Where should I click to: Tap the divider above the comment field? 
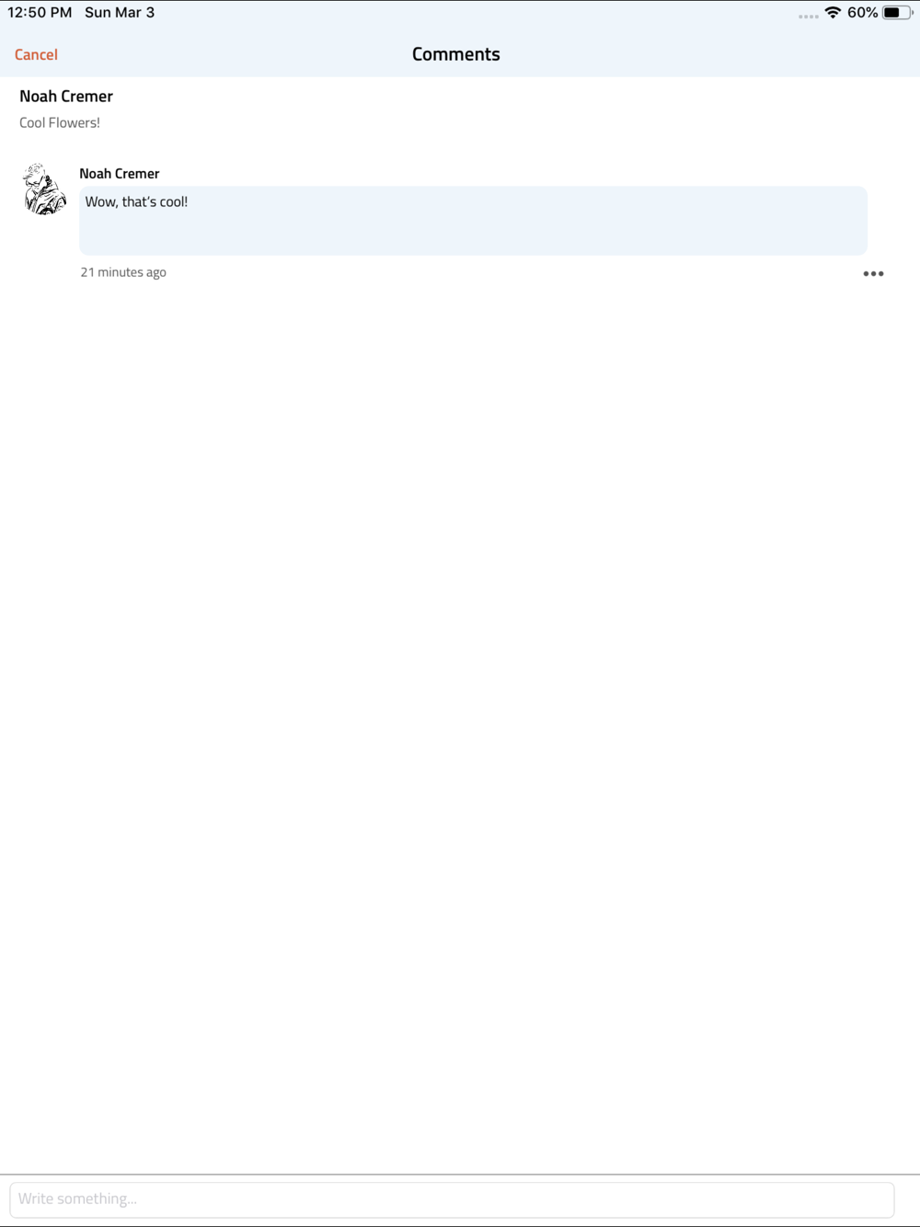click(460, 1175)
